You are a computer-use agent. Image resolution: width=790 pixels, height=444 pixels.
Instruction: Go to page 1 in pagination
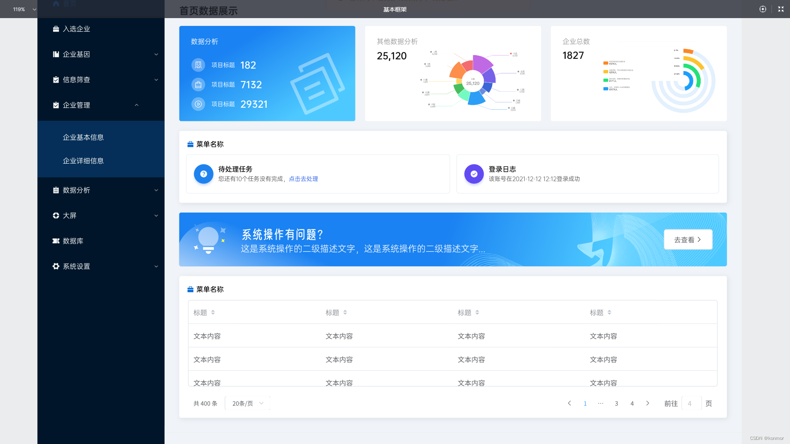click(585, 403)
